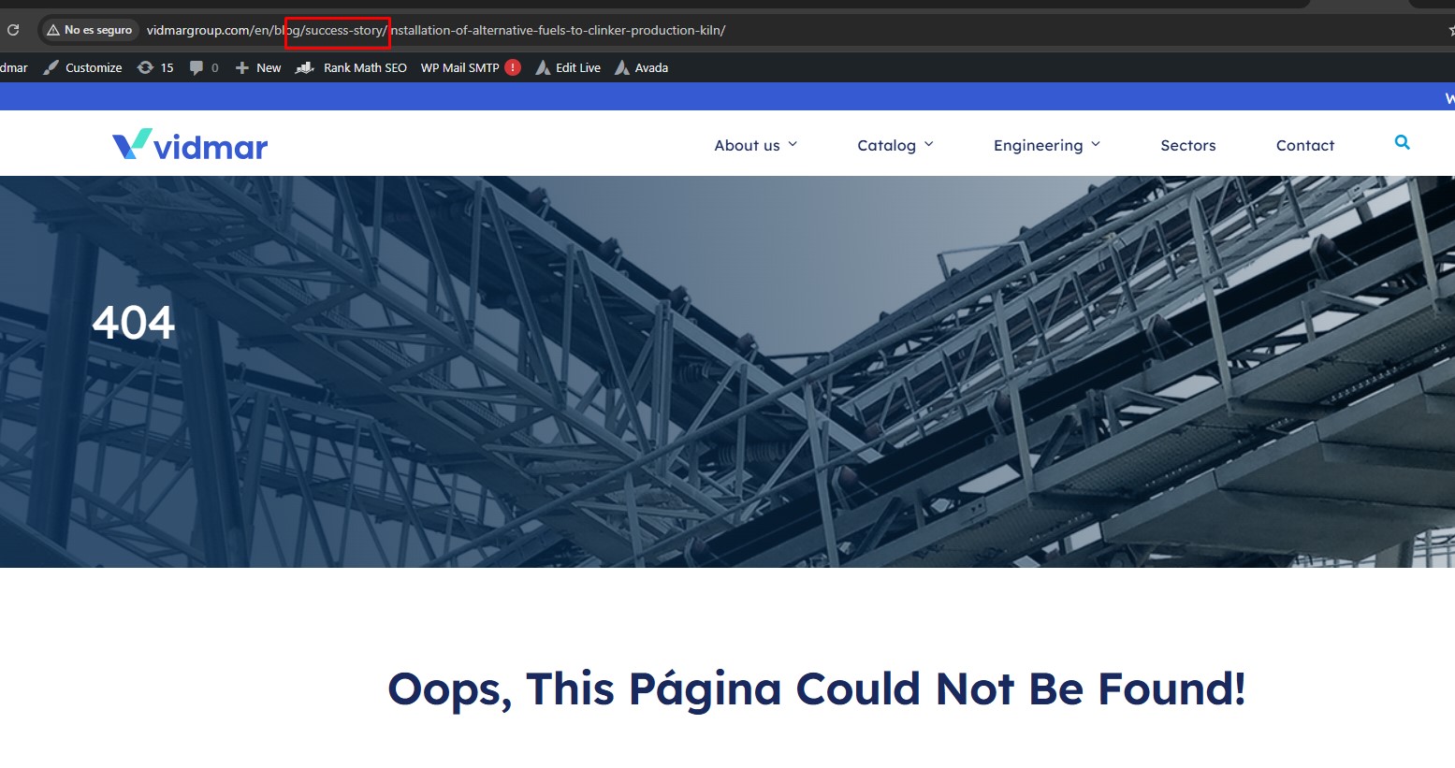Screen dimensions: 1455x768
Task: Open site search with the magnifier icon
Action: pyautogui.click(x=1402, y=142)
